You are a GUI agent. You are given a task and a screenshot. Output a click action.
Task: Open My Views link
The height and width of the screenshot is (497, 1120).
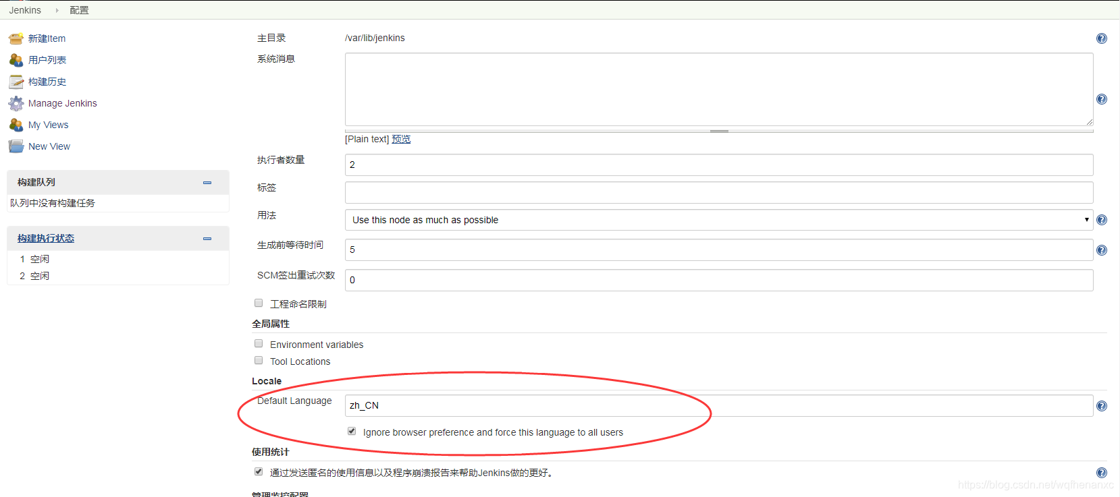point(49,125)
